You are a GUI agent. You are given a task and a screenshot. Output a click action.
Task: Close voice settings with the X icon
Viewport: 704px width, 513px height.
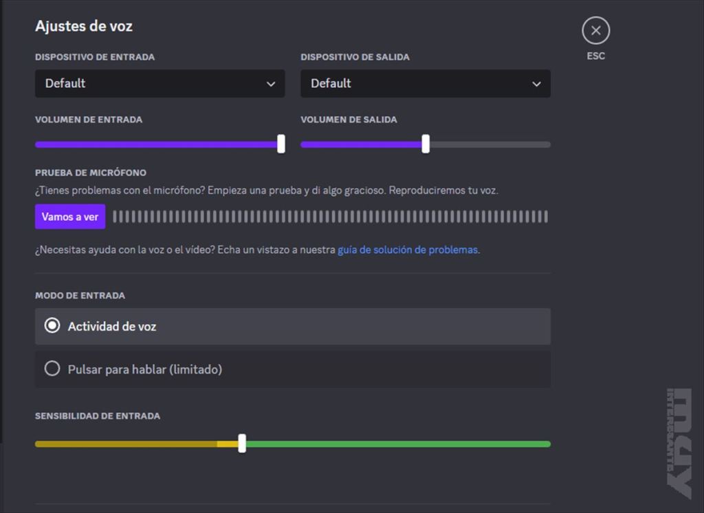[595, 30]
